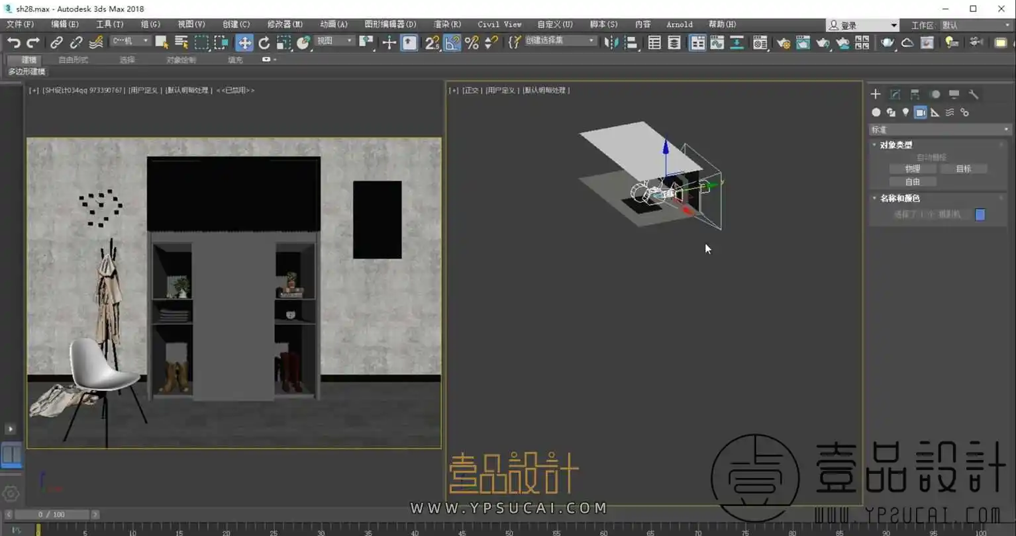Create a Target (目标) camera

point(963,169)
